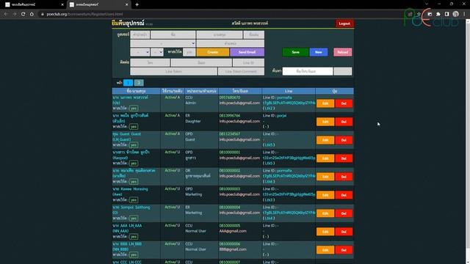Focus the Line Token Comment input field
Viewport: 470px width, 264px height.
click(242, 71)
